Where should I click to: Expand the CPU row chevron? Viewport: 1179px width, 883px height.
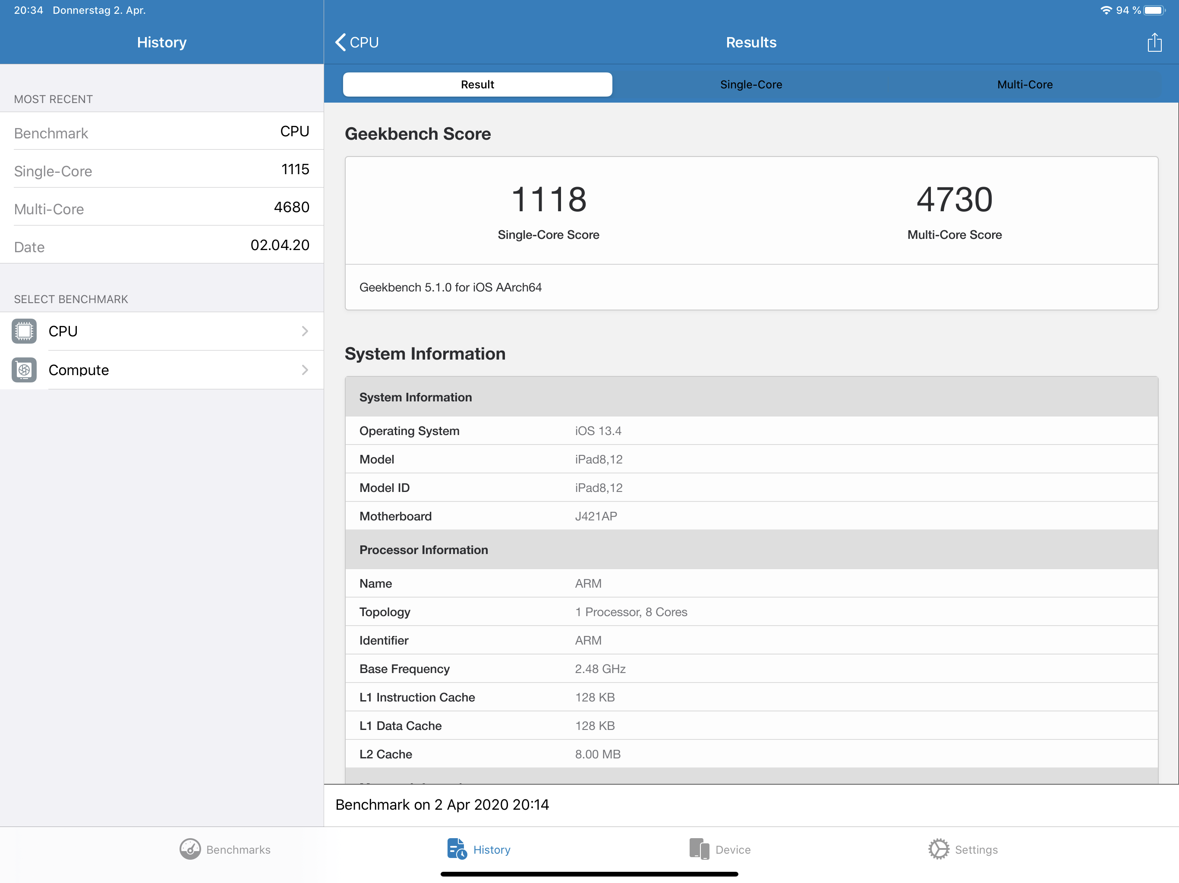click(x=305, y=331)
